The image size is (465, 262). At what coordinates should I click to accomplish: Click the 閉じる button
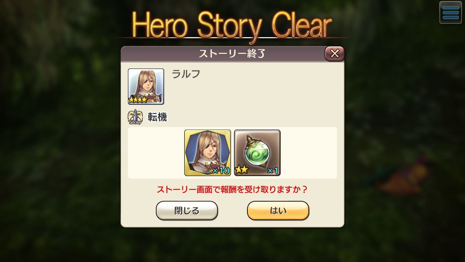[187, 211]
